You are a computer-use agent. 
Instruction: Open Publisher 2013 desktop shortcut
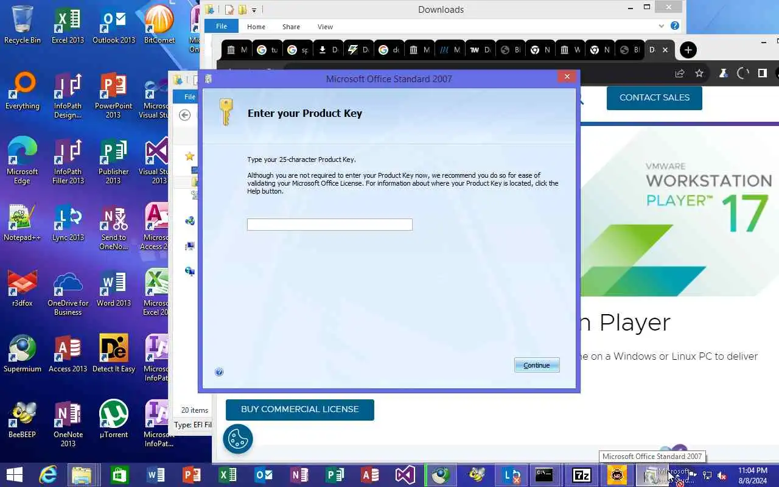point(114,160)
